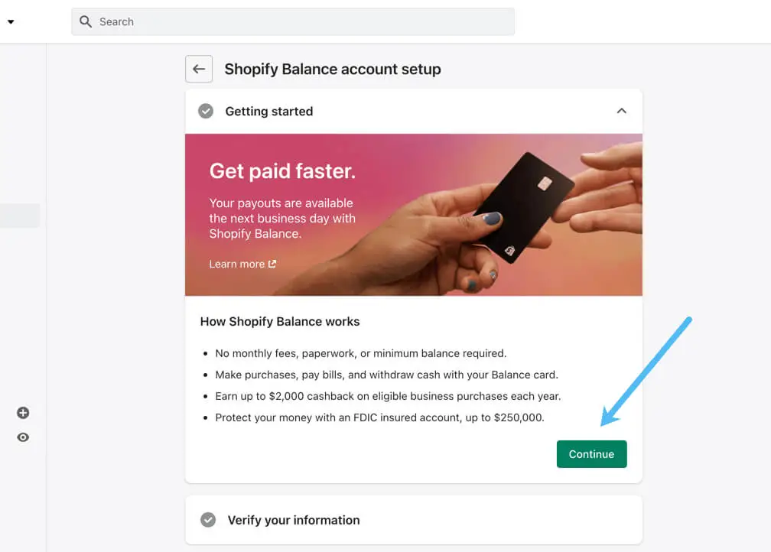Screen dimensions: 771x552
Task: Click the How Shopify Balance works heading
Action: click(x=280, y=321)
